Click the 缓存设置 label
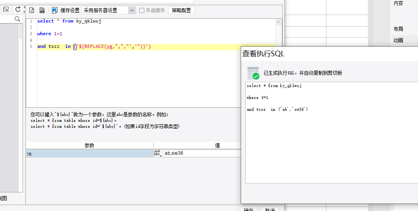The height and width of the screenshot is (211, 418). [70, 10]
